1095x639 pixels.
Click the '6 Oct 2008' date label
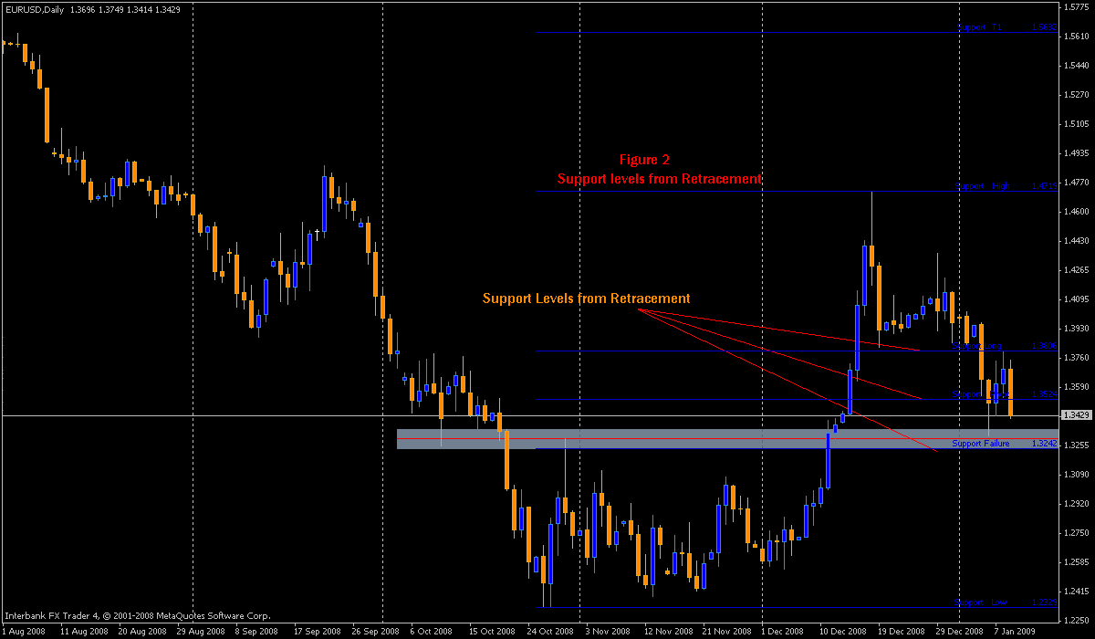(431, 632)
